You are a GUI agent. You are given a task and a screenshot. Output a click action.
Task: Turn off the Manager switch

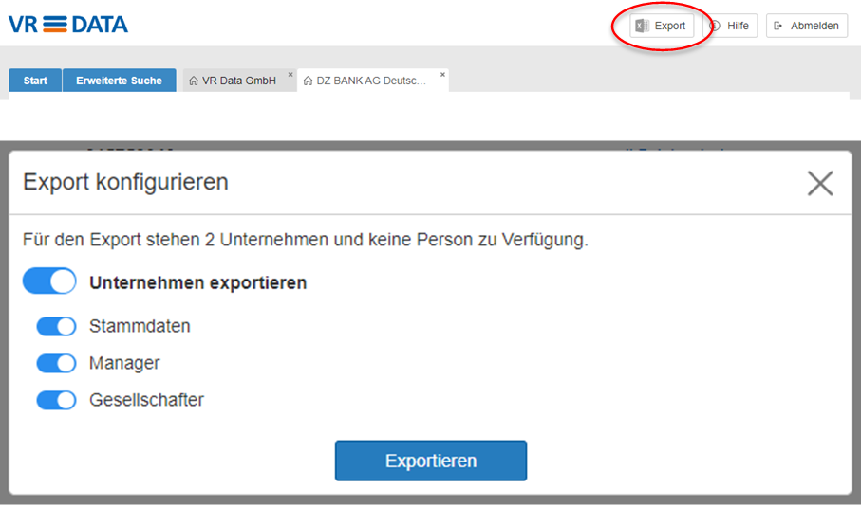click(x=56, y=363)
